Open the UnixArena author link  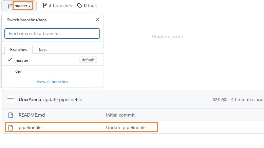click(30, 99)
